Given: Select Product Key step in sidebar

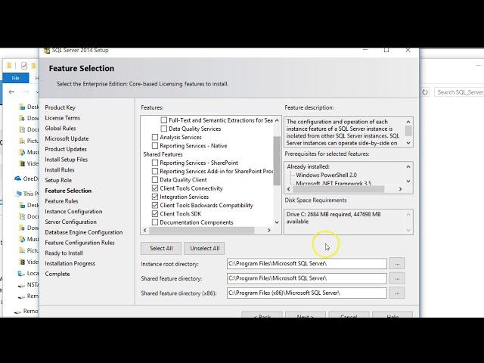Looking at the screenshot, I should 60,107.
